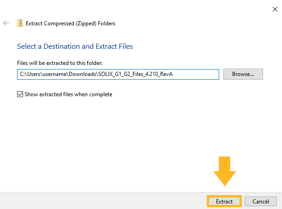This screenshot has height=209, width=282.
Task: Click the orange arrow pointing at Extract
Action: 224,171
